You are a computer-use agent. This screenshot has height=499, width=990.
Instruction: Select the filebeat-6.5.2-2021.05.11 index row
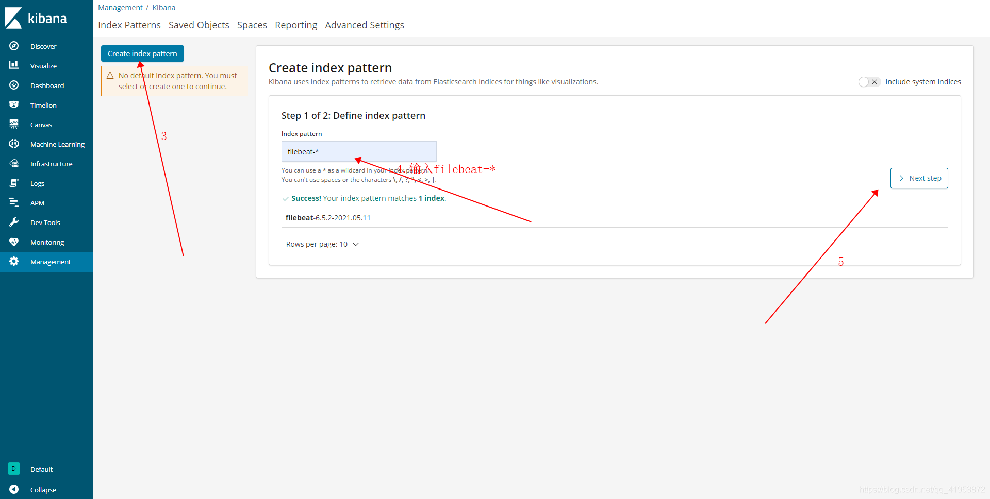(615, 218)
